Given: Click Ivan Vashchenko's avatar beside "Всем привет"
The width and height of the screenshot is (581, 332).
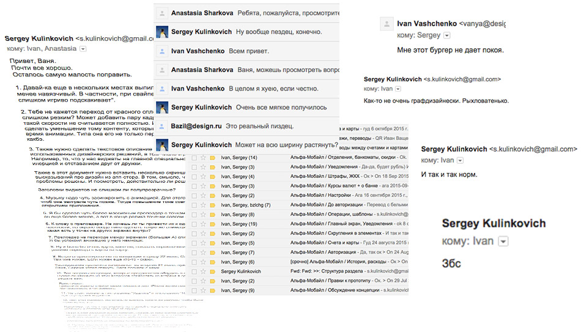Looking at the screenshot, I should click(162, 51).
